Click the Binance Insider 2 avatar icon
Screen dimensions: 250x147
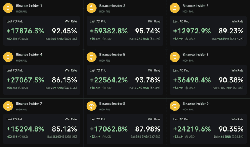tap(92, 8)
